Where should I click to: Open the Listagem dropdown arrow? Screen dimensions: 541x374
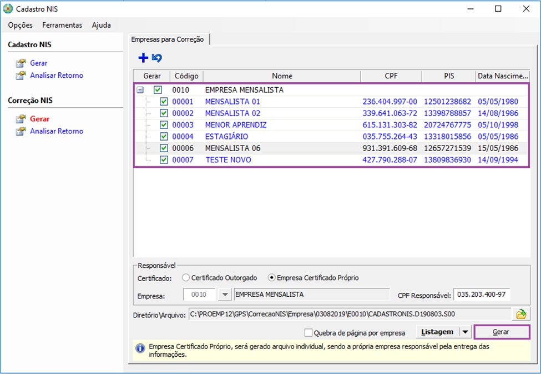point(466,332)
